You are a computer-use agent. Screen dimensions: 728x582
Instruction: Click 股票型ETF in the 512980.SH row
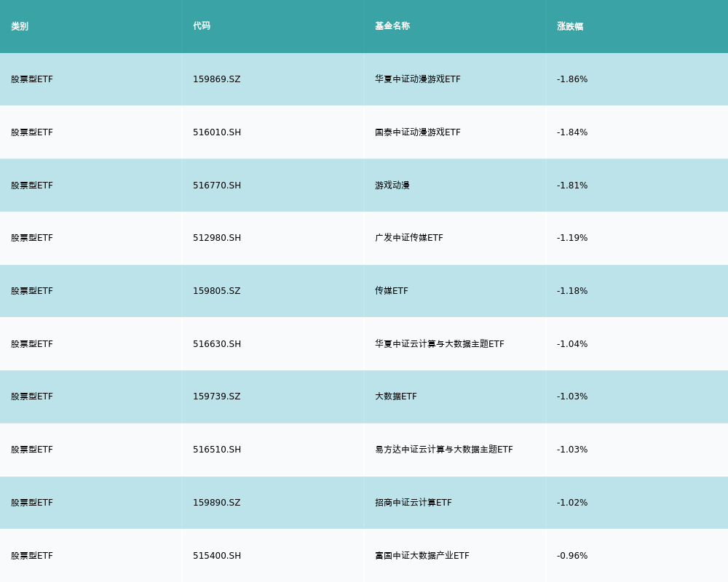[x=32, y=238]
